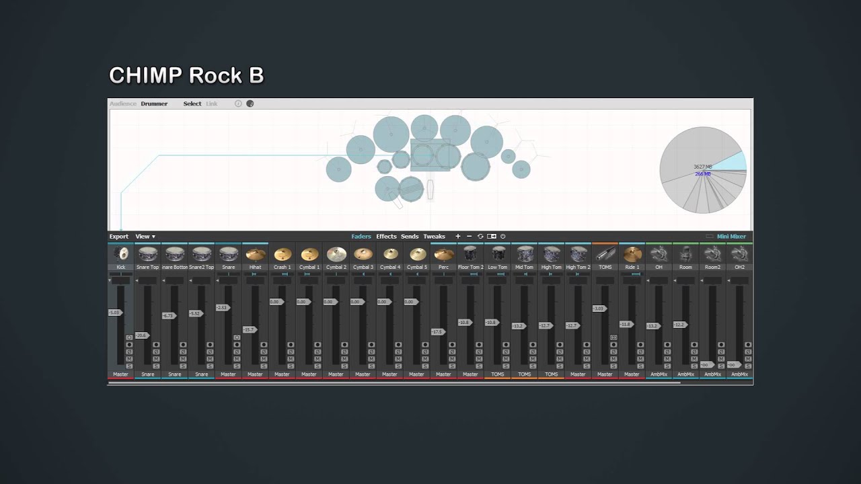Select the OH2 overhead mic icon
Viewport: 861px width, 484px height.
(740, 254)
